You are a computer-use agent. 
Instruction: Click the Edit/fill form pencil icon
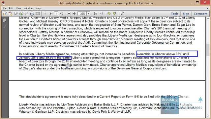16,14
